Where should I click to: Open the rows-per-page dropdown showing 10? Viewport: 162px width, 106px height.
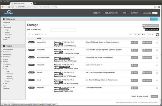coord(151,35)
